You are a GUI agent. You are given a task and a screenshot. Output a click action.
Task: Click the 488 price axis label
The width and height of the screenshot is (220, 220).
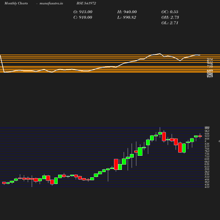(207, 180)
